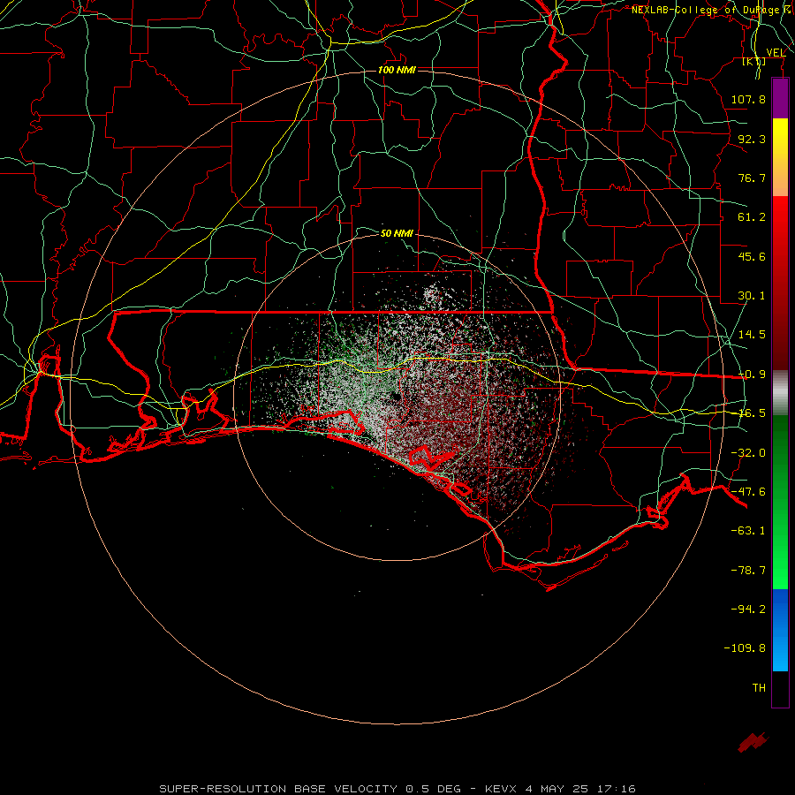Viewport: 795px width, 795px height.
Task: Select the 61.2 scale value
Action: click(x=752, y=217)
